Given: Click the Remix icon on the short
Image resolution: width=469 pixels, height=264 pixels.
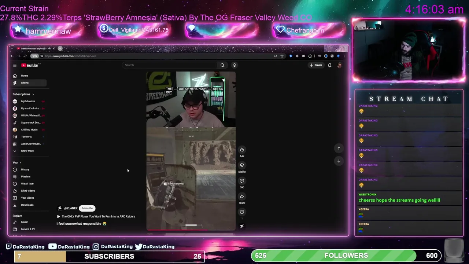Looking at the screenshot, I should coord(242,212).
